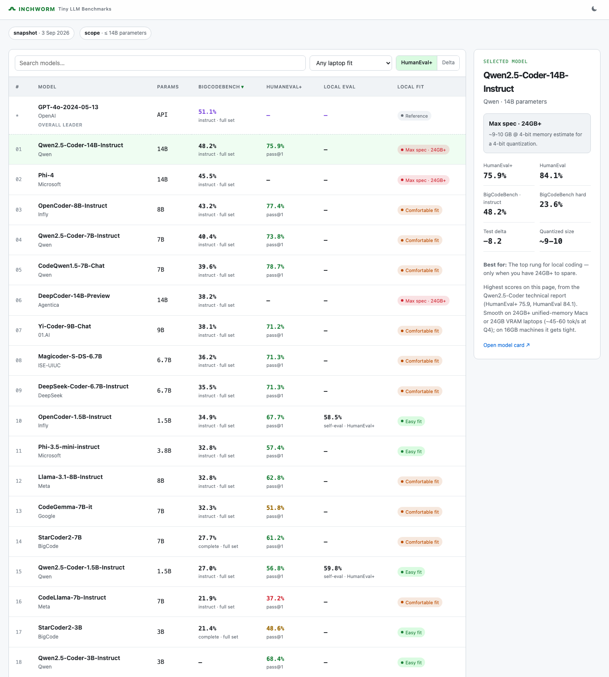Screen dimensions: 609x677
Task: Toggle dark mode moon icon
Action: click(x=594, y=9)
